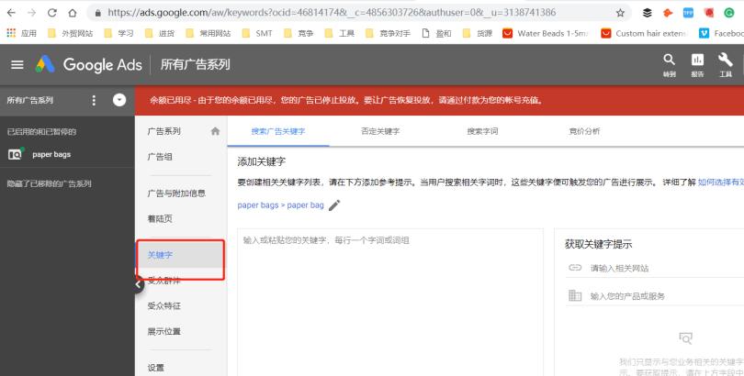Select 广告组 in the navigation menu

coord(160,157)
